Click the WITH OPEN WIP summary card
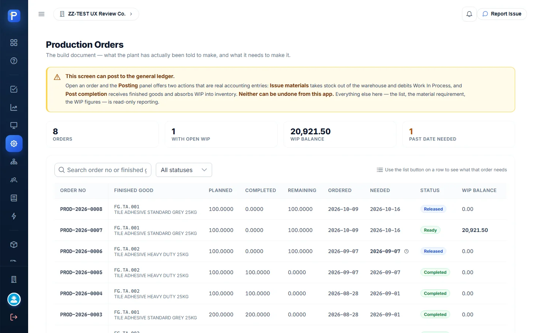The image size is (533, 333). coord(221,134)
